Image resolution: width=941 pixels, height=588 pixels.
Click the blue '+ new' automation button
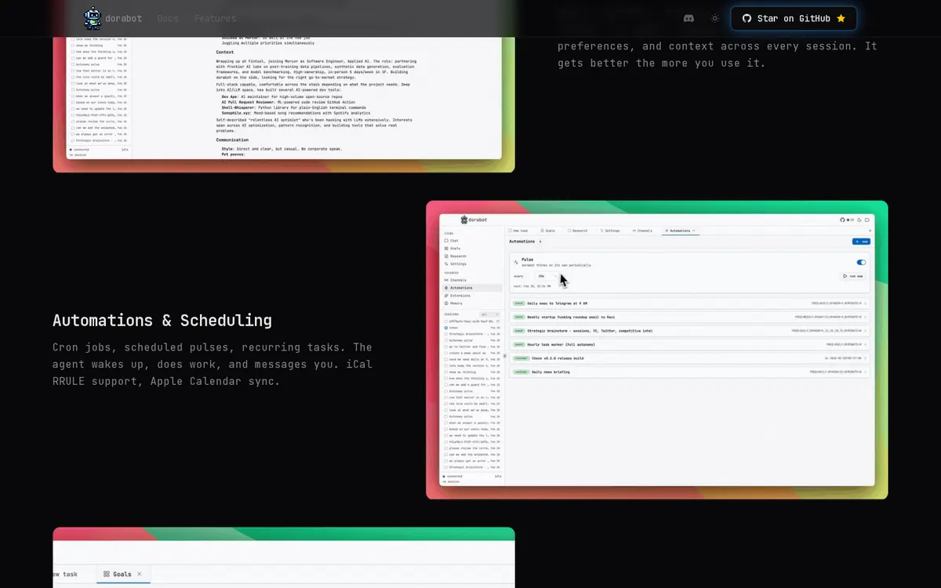861,241
